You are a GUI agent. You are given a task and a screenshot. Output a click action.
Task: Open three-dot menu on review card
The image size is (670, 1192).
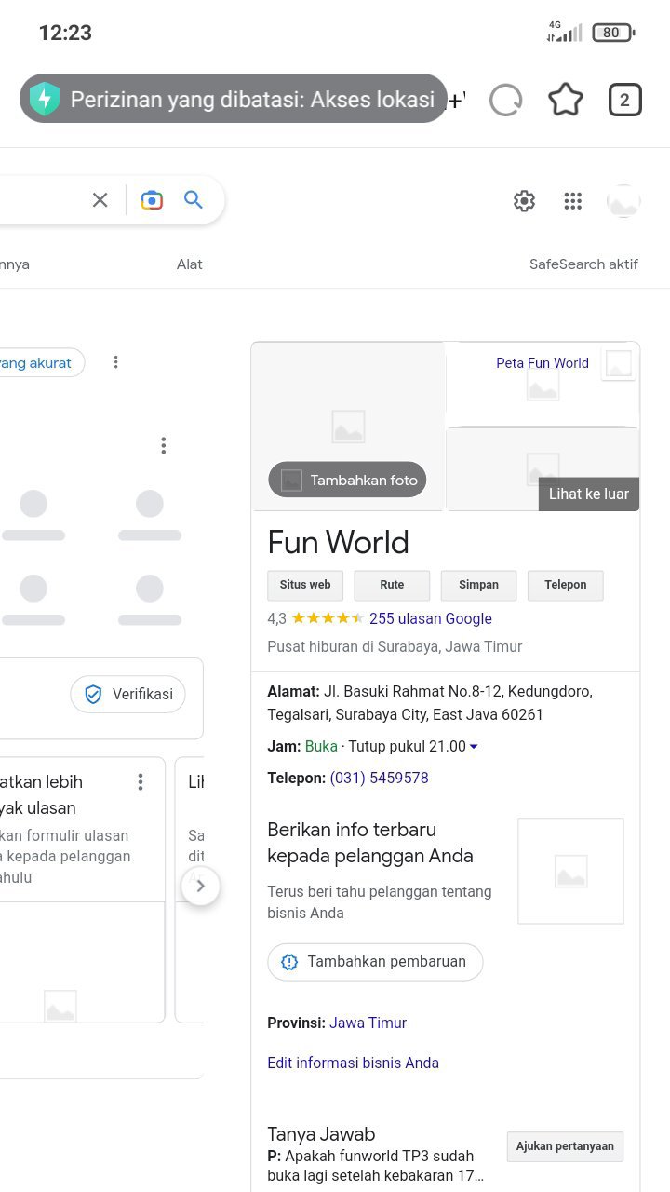[141, 781]
